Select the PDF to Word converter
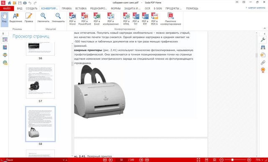268x162 pixels. [72, 19]
